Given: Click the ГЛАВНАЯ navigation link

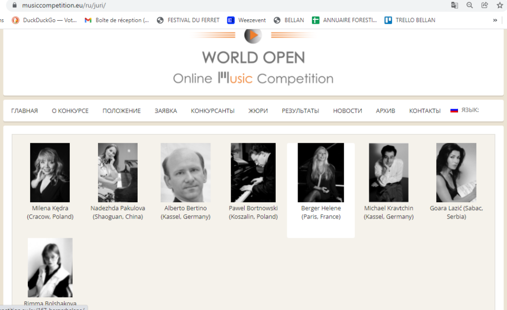Looking at the screenshot, I should point(24,110).
